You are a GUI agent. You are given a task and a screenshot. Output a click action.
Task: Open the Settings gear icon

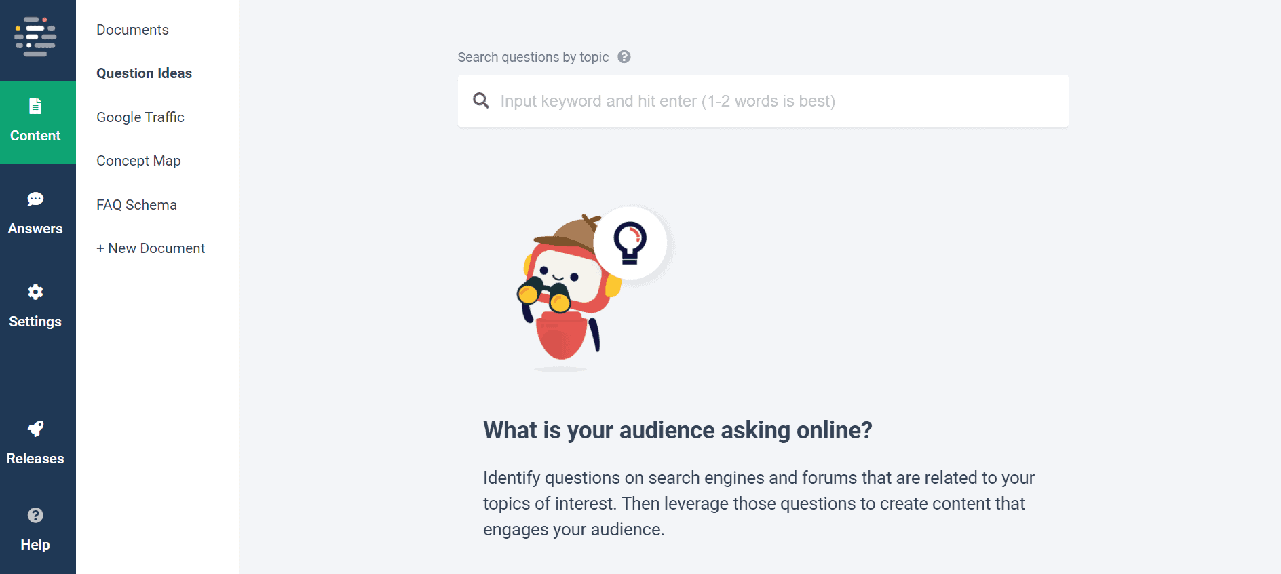pos(35,292)
